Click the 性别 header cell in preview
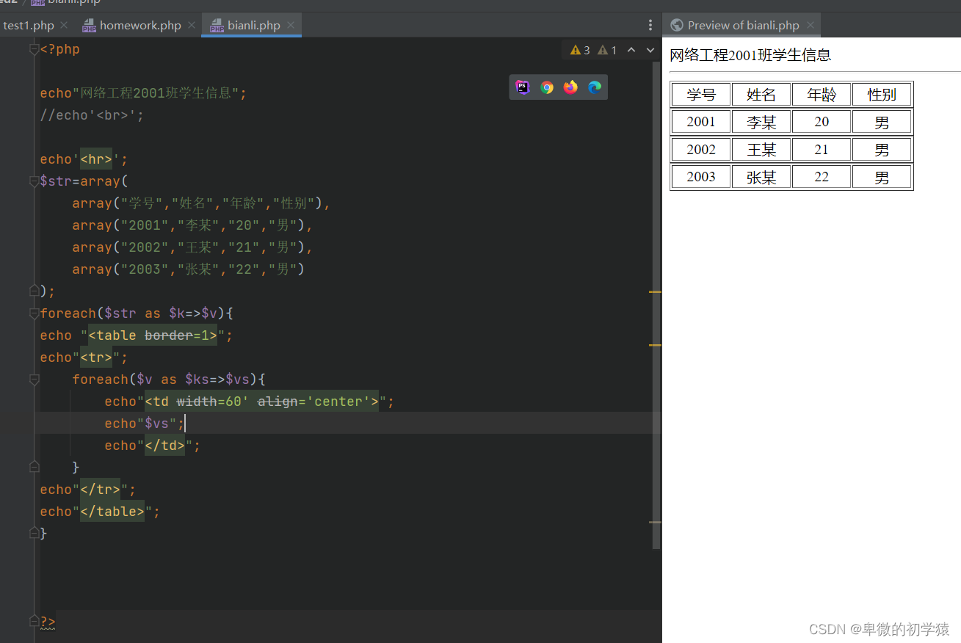 (882, 95)
